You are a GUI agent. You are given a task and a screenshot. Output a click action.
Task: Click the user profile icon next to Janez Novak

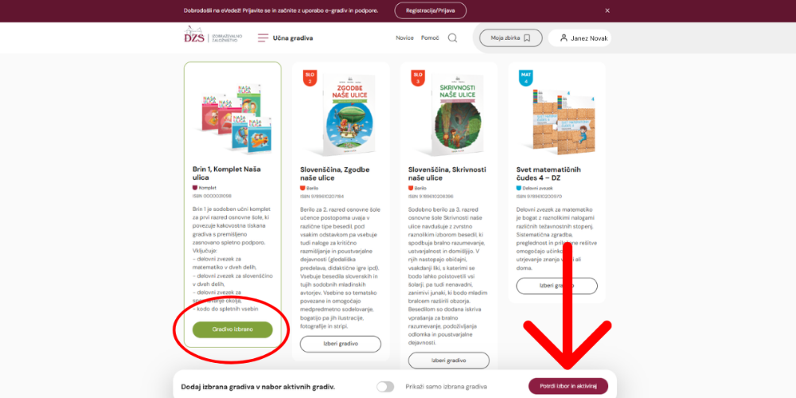(x=564, y=38)
